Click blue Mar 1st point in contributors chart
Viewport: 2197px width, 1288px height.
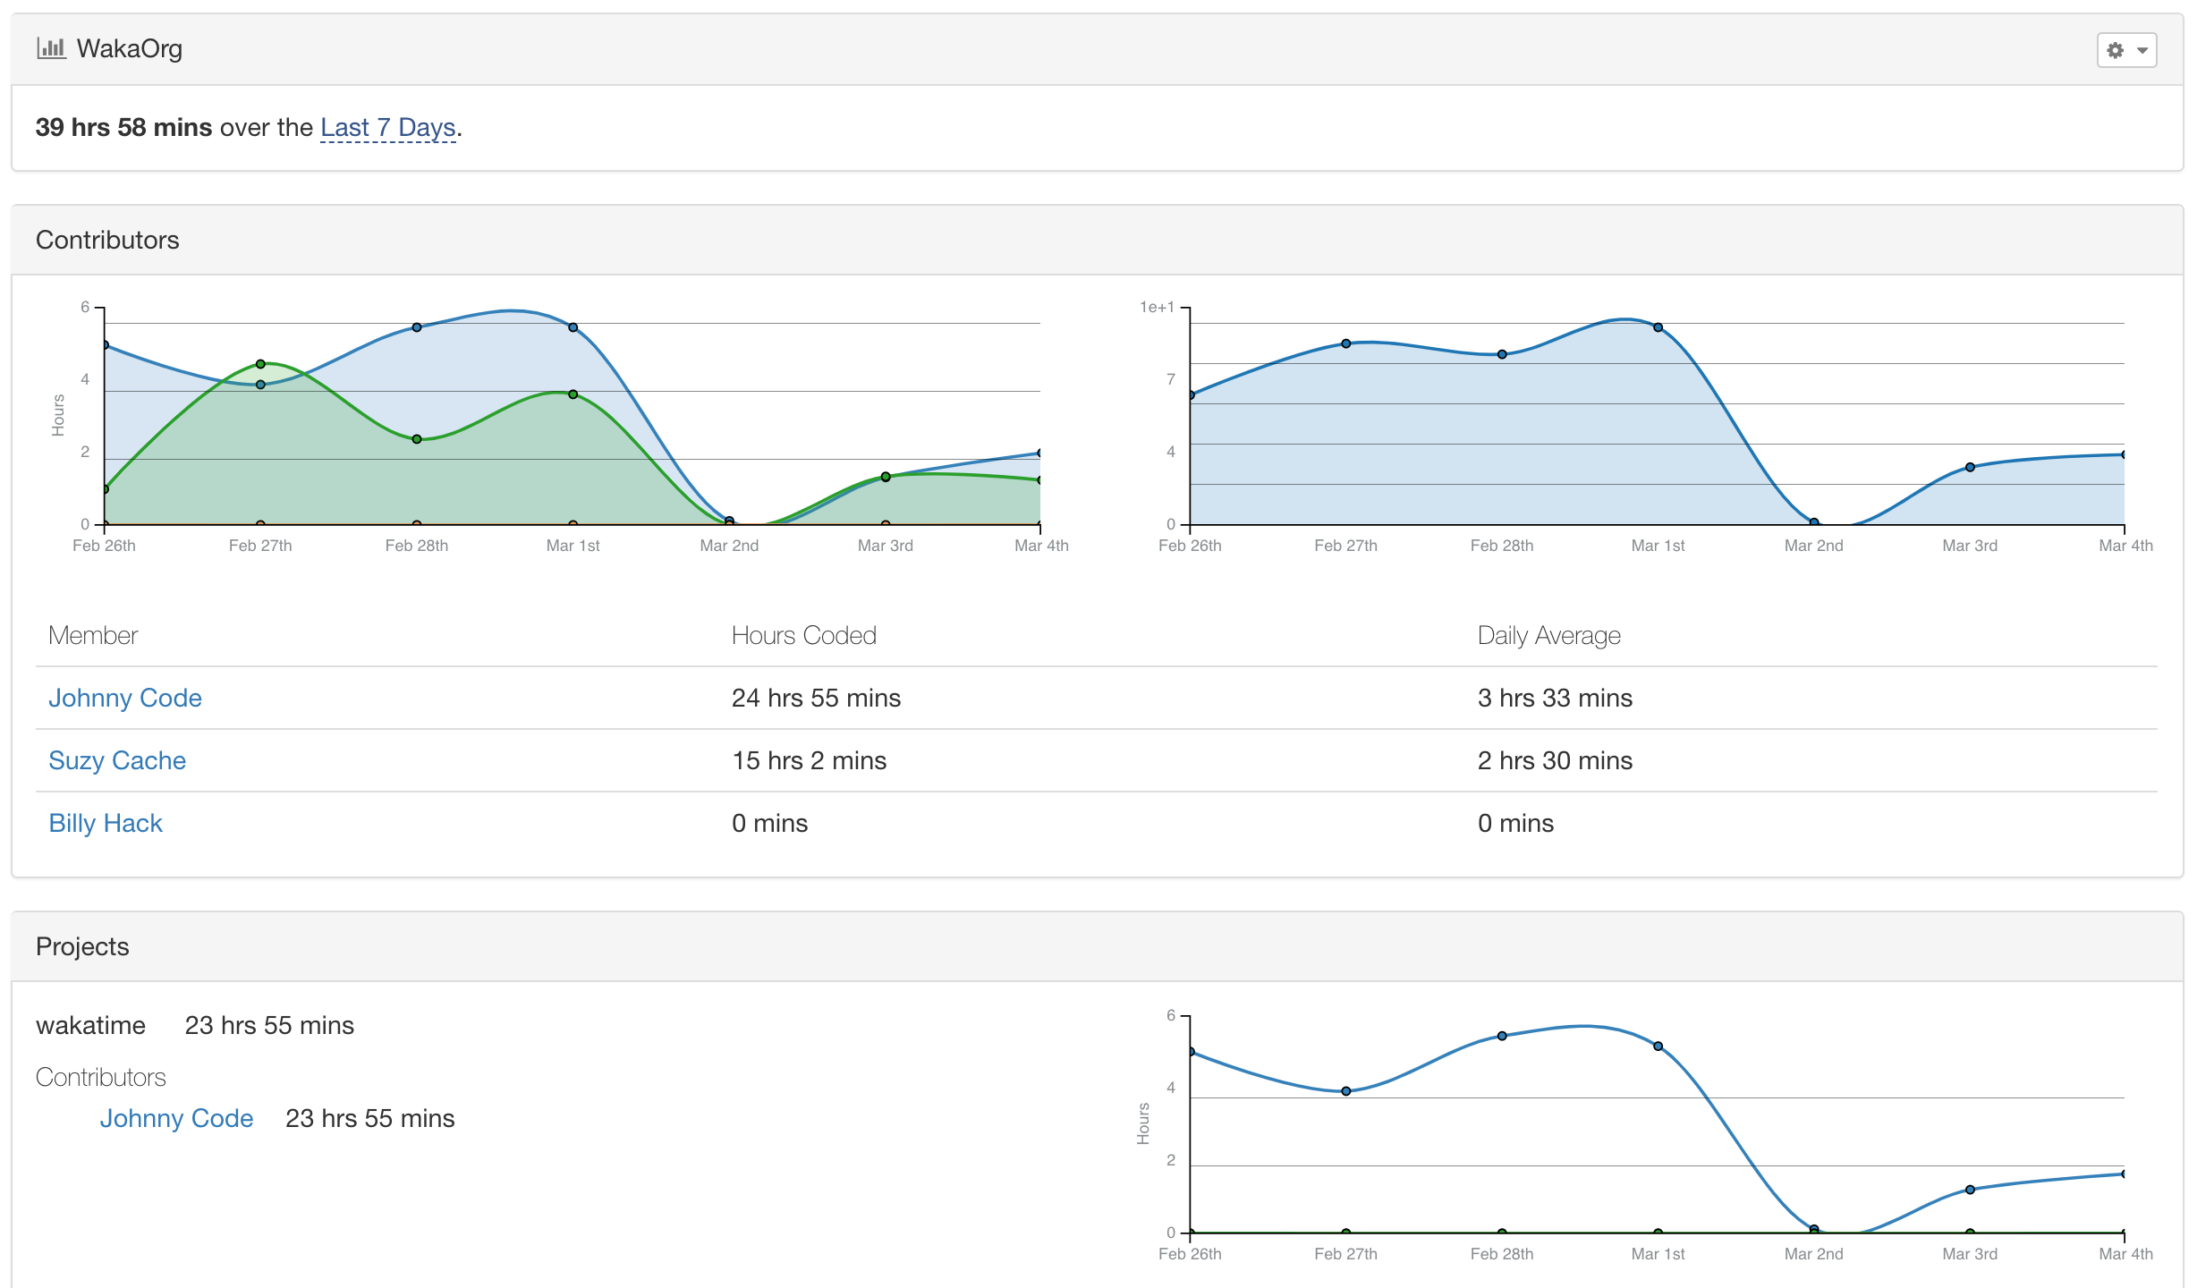[573, 327]
